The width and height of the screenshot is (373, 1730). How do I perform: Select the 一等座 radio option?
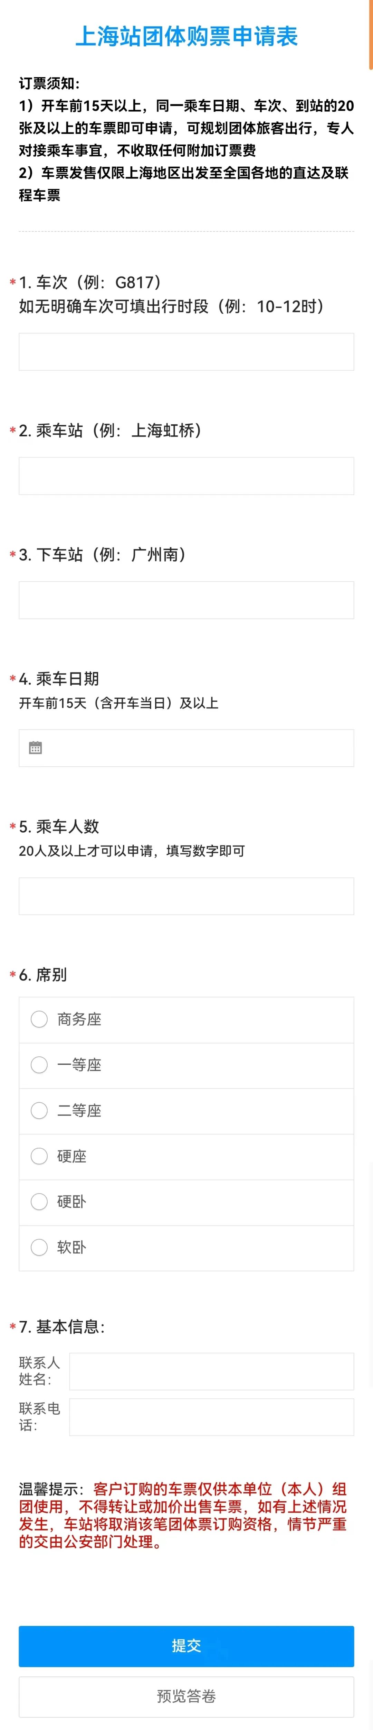click(x=40, y=1064)
